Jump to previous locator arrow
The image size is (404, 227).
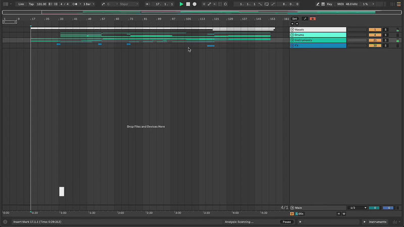[x=291, y=23]
